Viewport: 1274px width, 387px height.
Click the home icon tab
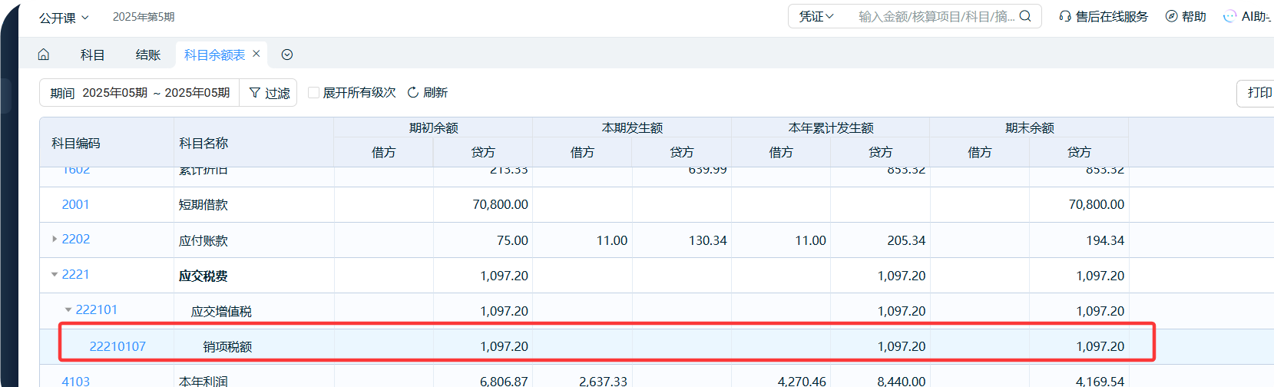tap(44, 55)
